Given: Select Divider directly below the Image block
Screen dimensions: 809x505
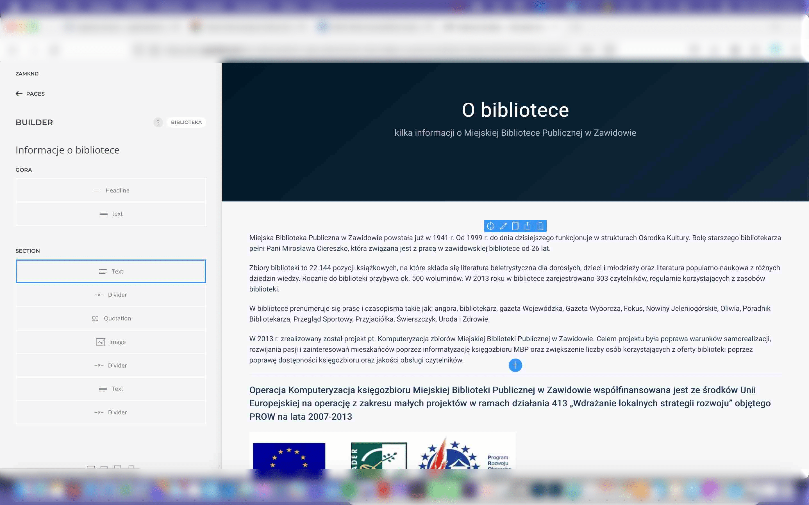Looking at the screenshot, I should pyautogui.click(x=111, y=365).
